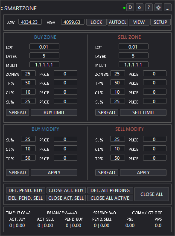Viewport: 175px width, 236px height.
Task: Click Sell Zone LOT field
Action: 134,47
